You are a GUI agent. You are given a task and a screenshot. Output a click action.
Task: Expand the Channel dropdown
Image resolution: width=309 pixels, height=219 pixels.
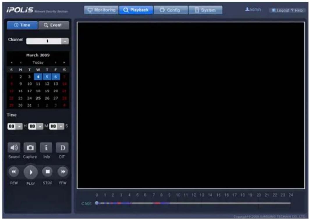(x=65, y=41)
